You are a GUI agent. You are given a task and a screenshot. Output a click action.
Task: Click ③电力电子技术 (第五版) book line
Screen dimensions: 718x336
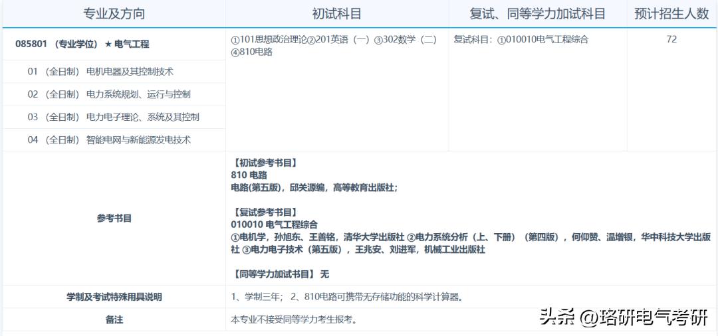coord(364,250)
